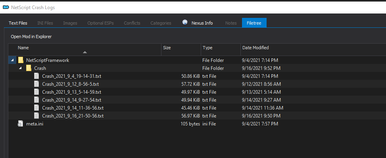The width and height of the screenshot is (386, 158).
Task: Select file Crash_2021_9_14_11-36-56.txt
Action: 73,108
